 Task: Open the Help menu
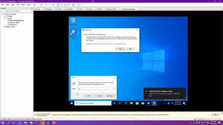[29, 5]
